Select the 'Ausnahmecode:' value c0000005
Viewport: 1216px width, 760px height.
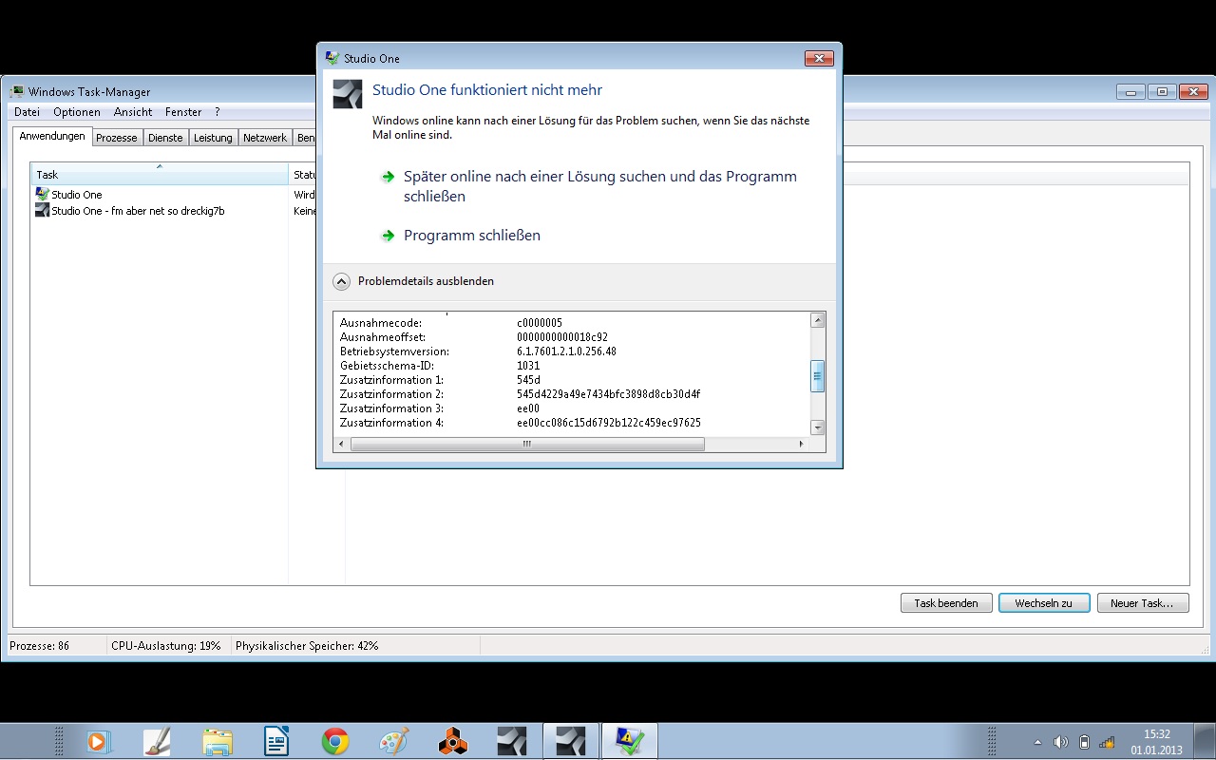tap(540, 323)
